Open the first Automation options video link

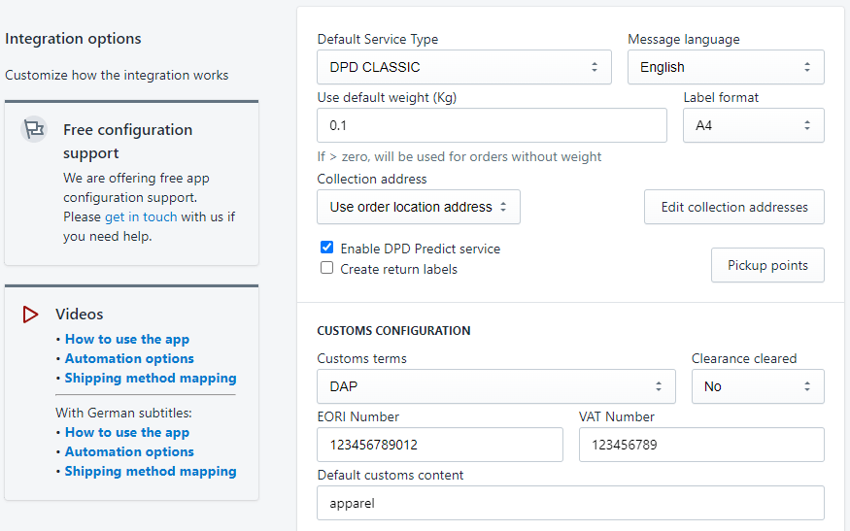tap(129, 359)
